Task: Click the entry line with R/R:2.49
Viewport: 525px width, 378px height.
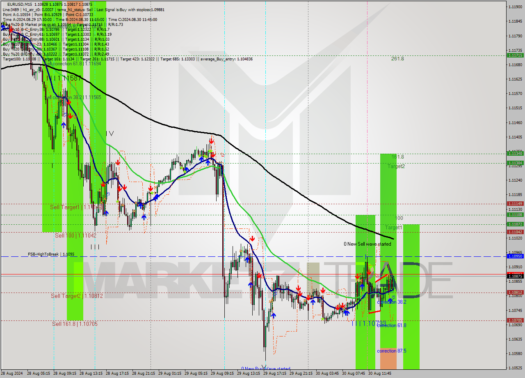Action: [x=56, y=54]
